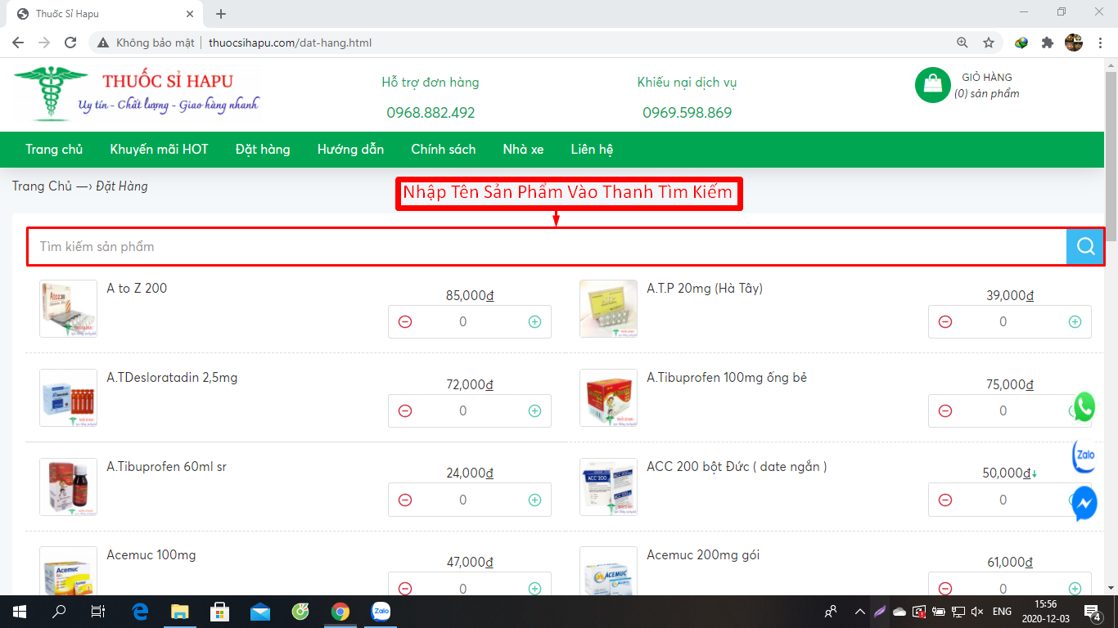This screenshot has height=628, width=1118.
Task: Increase quantity for A.T.P 20mg (Hà Tây)
Action: 1075,322
